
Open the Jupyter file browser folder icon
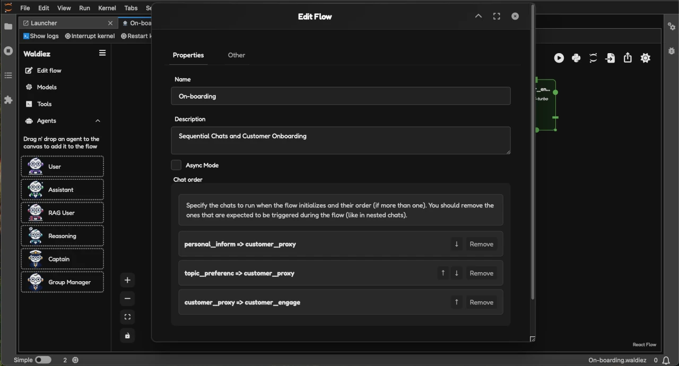point(8,25)
